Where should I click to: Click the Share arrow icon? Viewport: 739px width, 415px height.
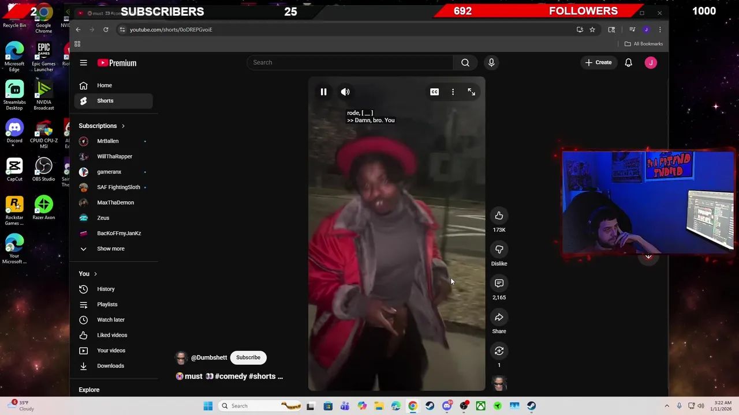coord(499,317)
